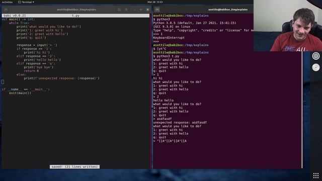The width and height of the screenshot is (322, 181).
Task: Click the "if __name__ == '__main__':" line
Action: click(x=26, y=89)
